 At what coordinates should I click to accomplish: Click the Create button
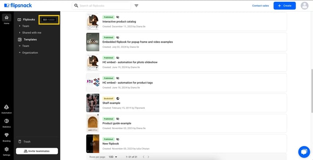coord(284,6)
